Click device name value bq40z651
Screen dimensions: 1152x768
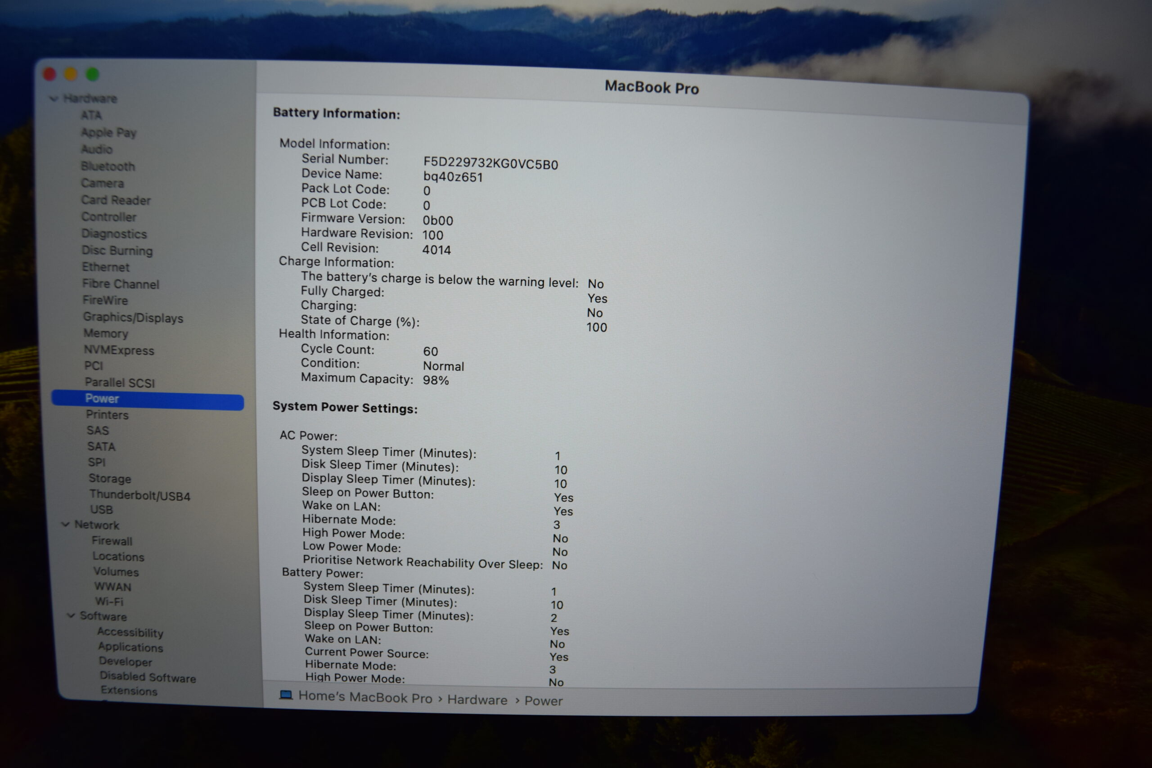coord(453,177)
